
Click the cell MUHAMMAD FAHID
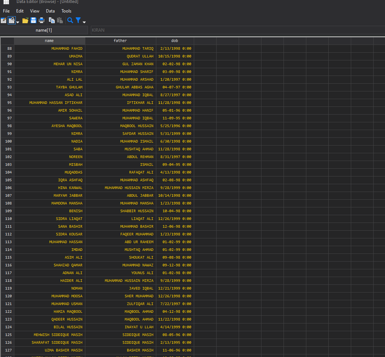pos(50,49)
